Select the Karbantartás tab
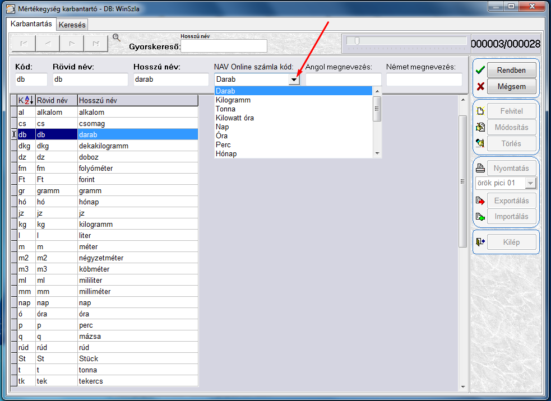 (x=31, y=24)
